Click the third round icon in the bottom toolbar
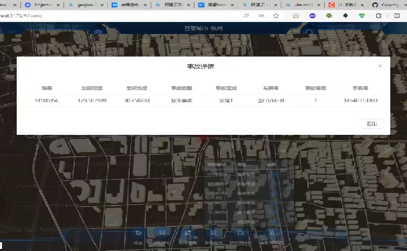Image resolution: width=407 pixels, height=251 pixels. [188, 233]
